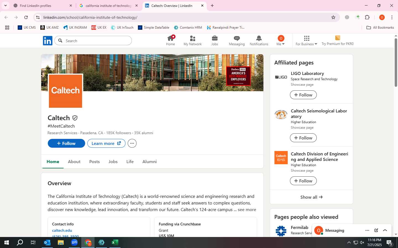Open Chrome profile avatar
The height and width of the screenshot is (248, 398).
[x=382, y=17]
